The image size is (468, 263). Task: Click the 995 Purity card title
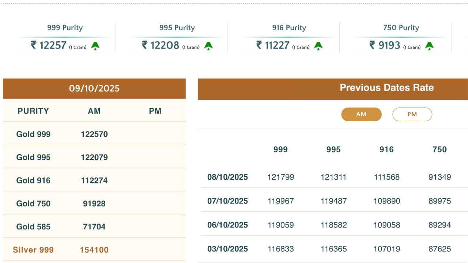(177, 28)
